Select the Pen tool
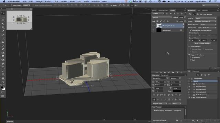 coord(3,64)
